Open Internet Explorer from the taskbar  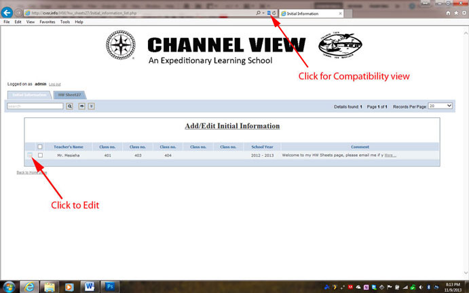[29, 286]
